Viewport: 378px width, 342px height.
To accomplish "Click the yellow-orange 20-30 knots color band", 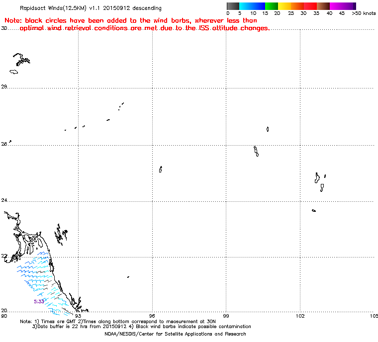I will pyautogui.click(x=291, y=6).
